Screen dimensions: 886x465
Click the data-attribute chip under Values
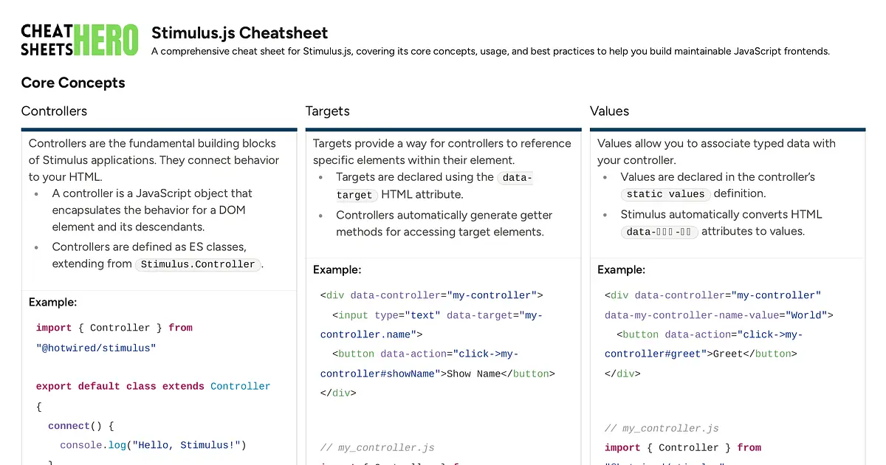[x=659, y=230]
